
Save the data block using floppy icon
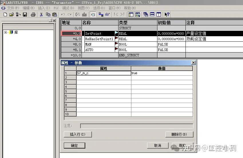[25, 15]
